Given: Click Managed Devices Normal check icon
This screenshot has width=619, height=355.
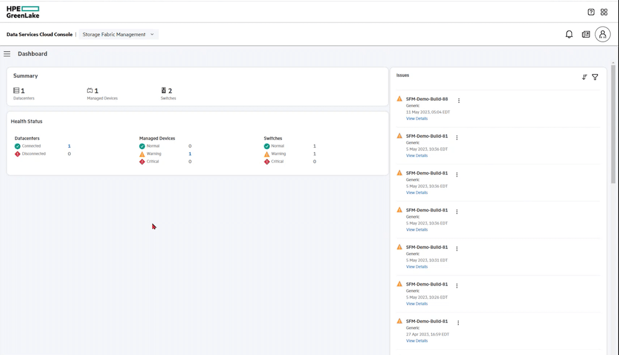Looking at the screenshot, I should [142, 146].
